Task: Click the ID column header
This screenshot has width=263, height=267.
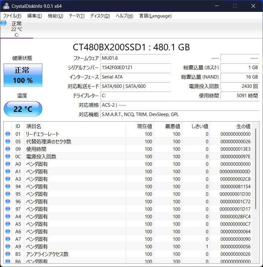Action: coord(18,126)
